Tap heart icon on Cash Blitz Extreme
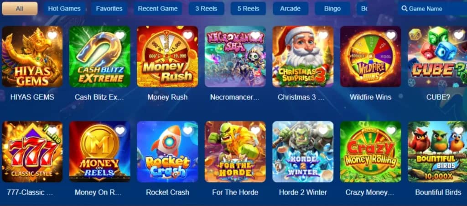467x206 pixels. coord(120,36)
